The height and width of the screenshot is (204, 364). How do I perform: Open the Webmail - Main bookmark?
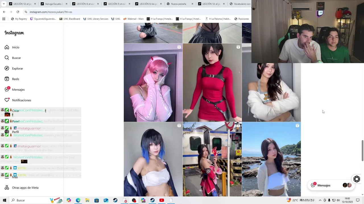point(133,19)
